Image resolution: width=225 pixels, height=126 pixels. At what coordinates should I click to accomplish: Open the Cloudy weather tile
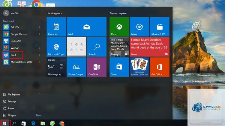56,67
